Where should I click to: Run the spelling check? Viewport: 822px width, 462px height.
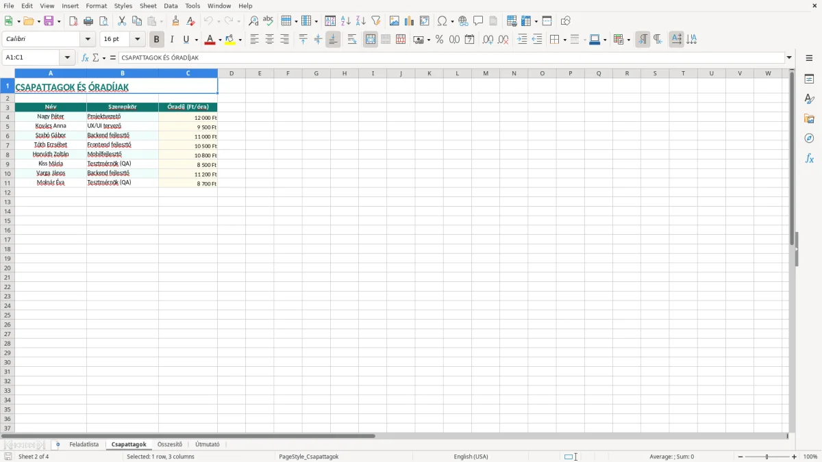pyautogui.click(x=269, y=21)
